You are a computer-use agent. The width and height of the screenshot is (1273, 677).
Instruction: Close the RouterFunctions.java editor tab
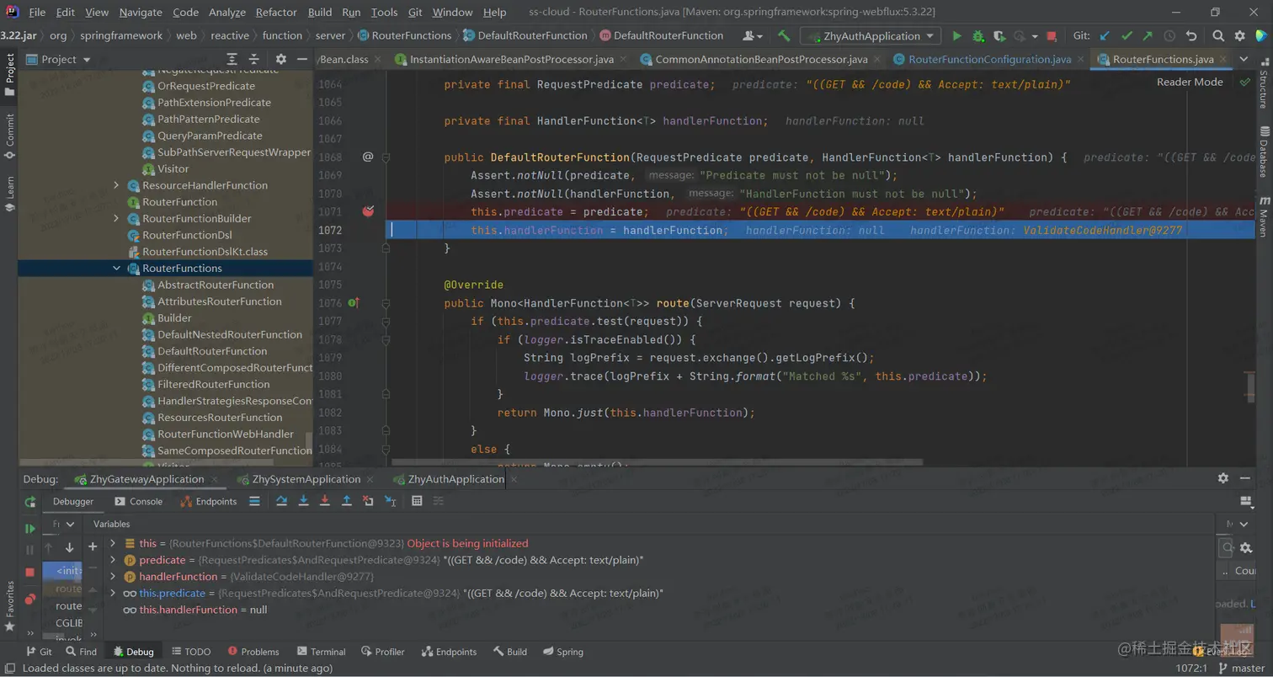click(x=1223, y=60)
